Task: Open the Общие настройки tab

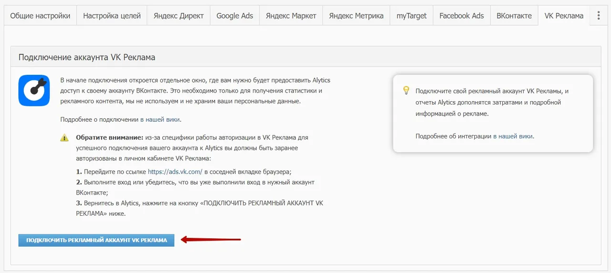Action: coord(40,16)
